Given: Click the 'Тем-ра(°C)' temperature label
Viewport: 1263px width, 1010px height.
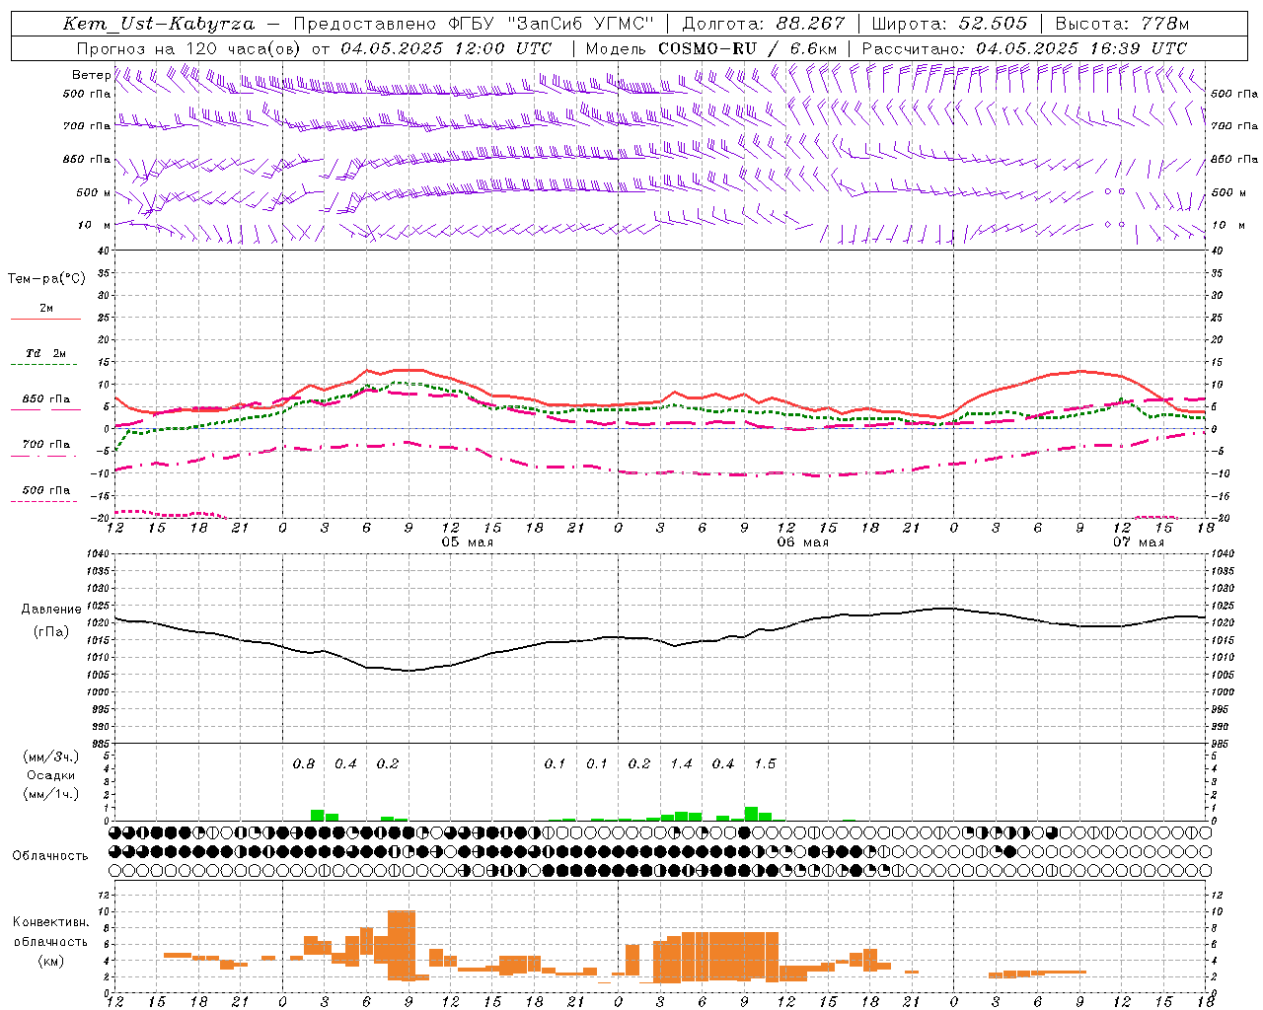Looking at the screenshot, I should pos(46,279).
